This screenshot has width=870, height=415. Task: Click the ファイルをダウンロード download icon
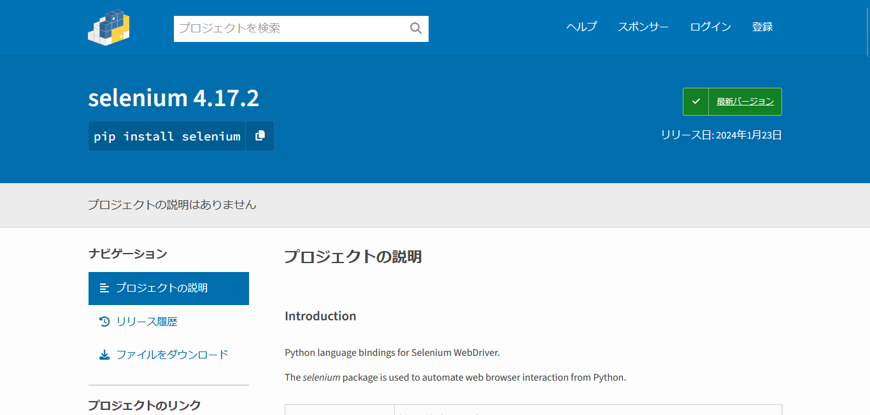point(104,354)
